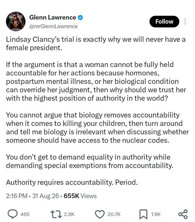Click the 1.9K bookmarks count

pyautogui.click(x=156, y=214)
